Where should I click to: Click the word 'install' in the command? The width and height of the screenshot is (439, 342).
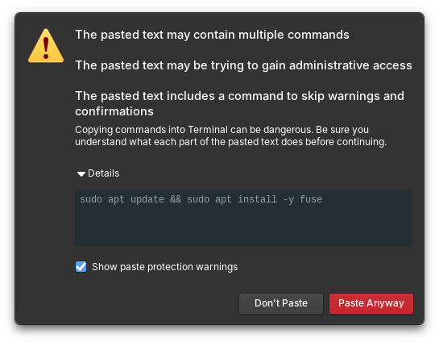(x=257, y=199)
